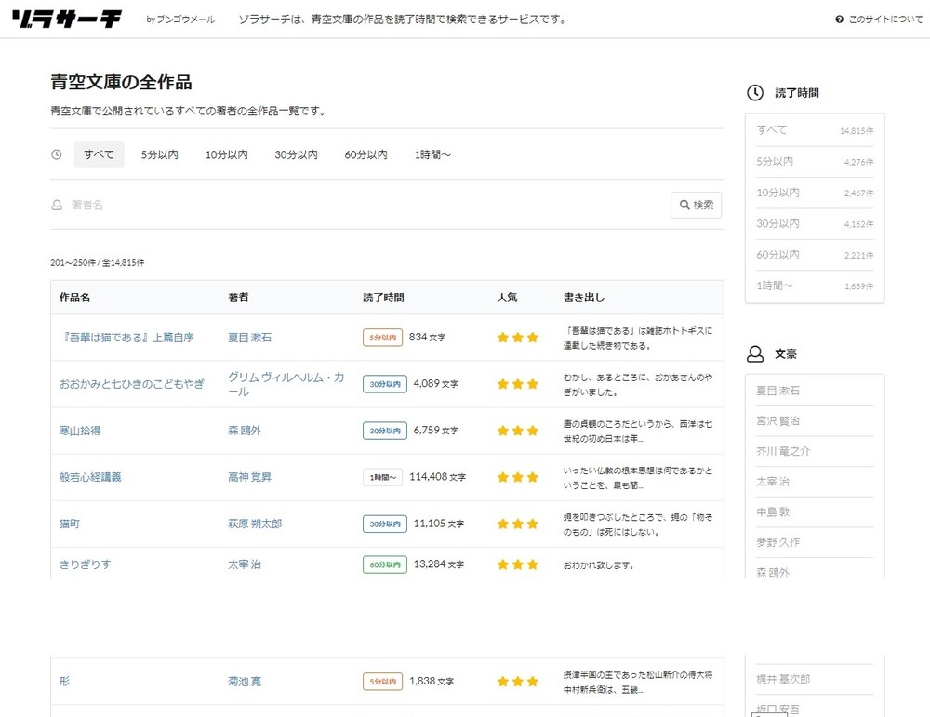930x717 pixels.
Task: Open the work 猫町
Action: click(x=70, y=524)
